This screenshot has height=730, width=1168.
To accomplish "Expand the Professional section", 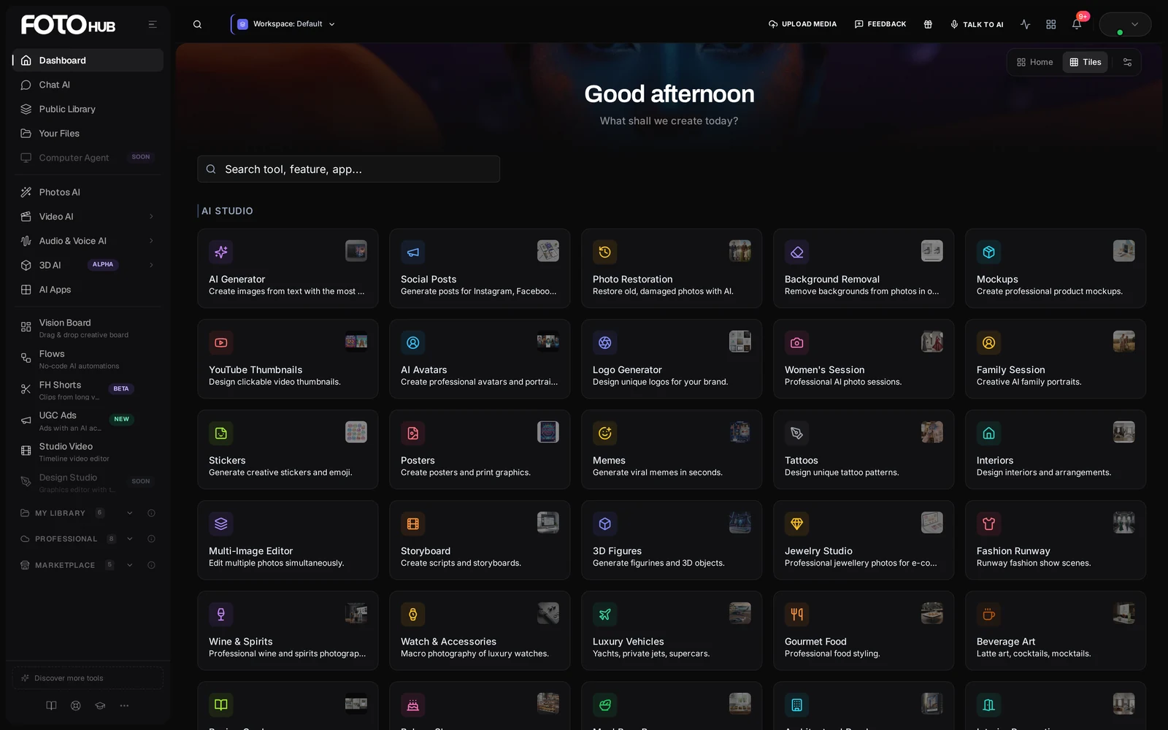I will click(x=130, y=539).
